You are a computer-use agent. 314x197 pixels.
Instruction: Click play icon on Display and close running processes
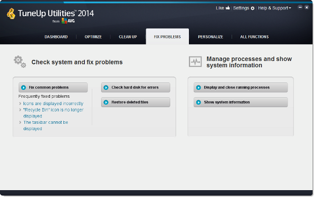click(x=198, y=87)
